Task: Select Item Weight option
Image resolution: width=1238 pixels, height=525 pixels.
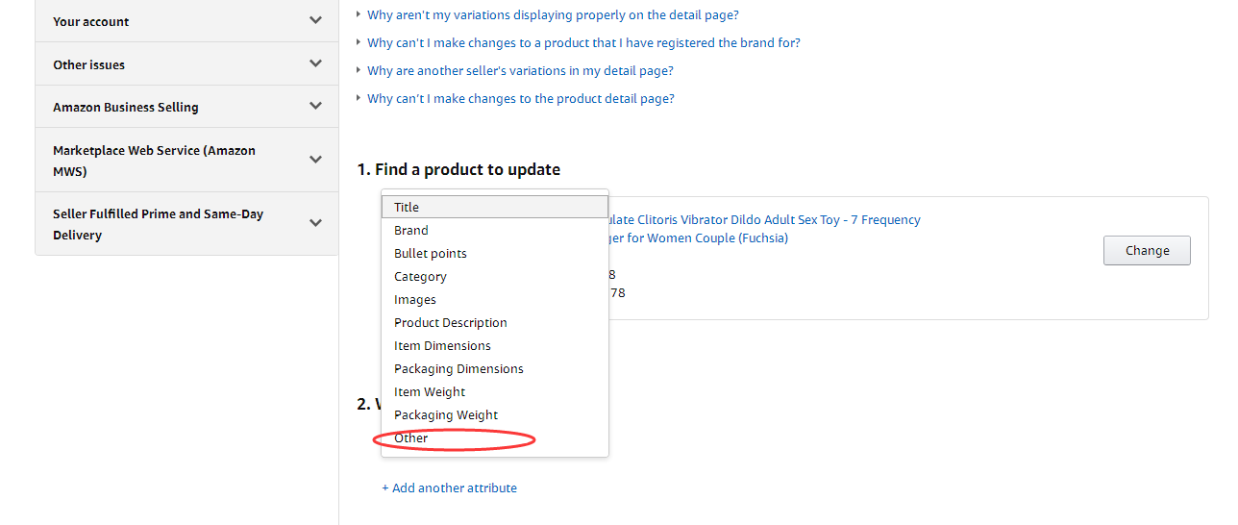Action: (x=430, y=391)
